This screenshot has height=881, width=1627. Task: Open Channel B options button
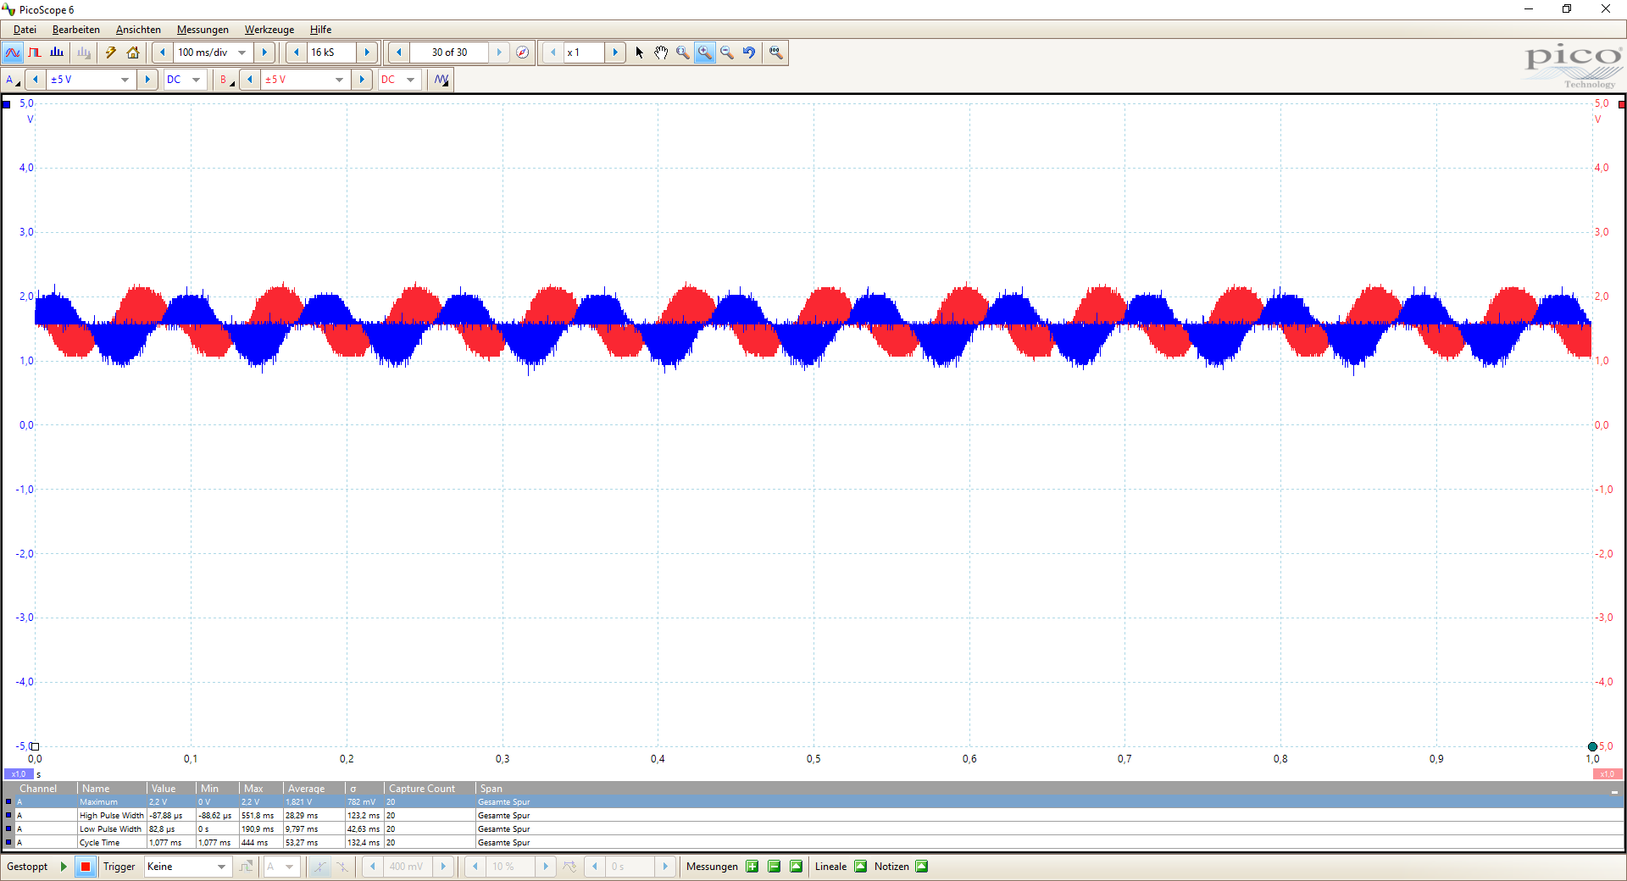[226, 80]
